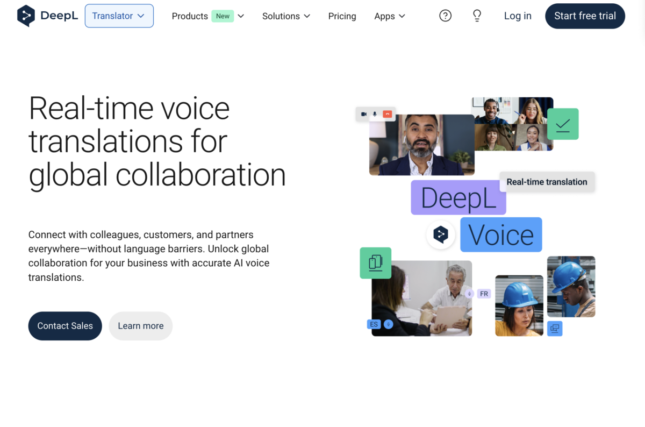Open the Translator dropdown
This screenshot has width=645, height=427.
[119, 16]
